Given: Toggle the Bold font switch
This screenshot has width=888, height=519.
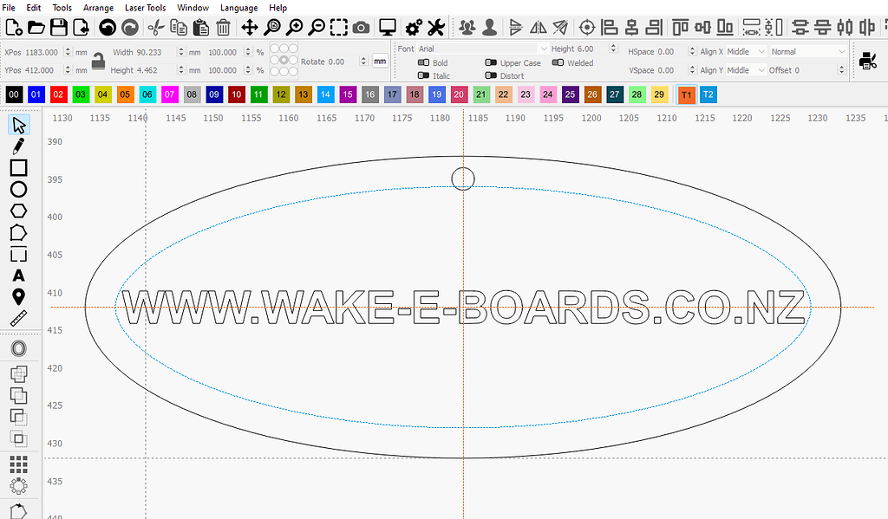Looking at the screenshot, I should 424,63.
